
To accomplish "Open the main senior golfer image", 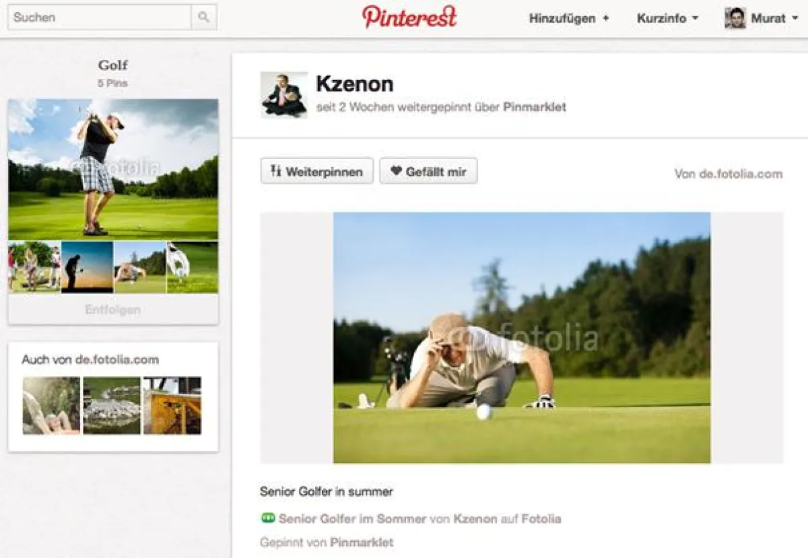I will click(521, 337).
